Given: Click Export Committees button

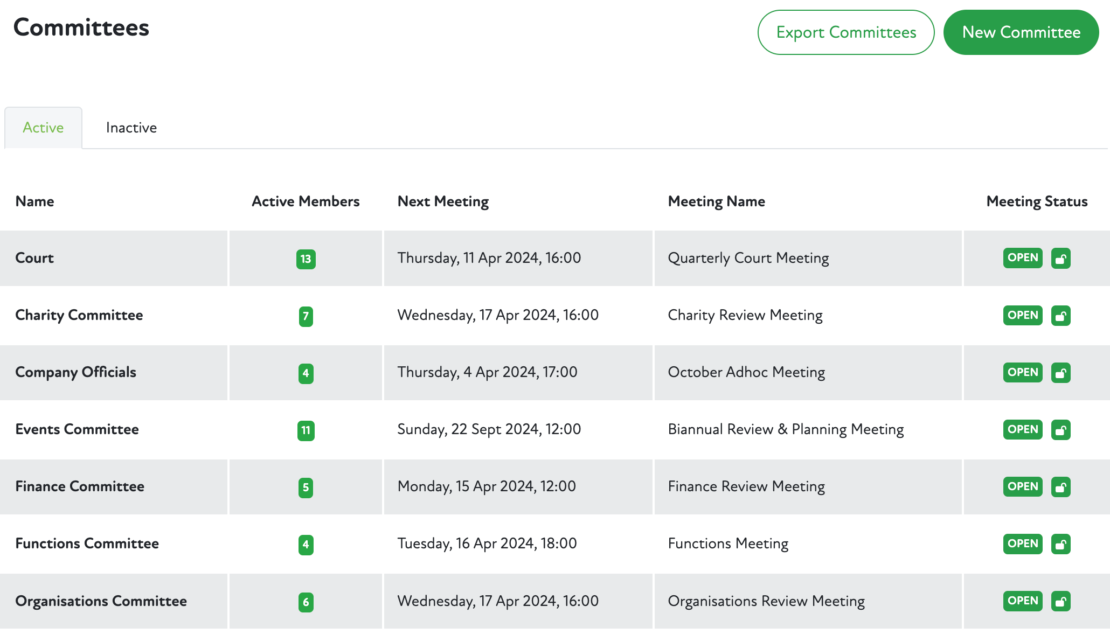Looking at the screenshot, I should point(845,32).
